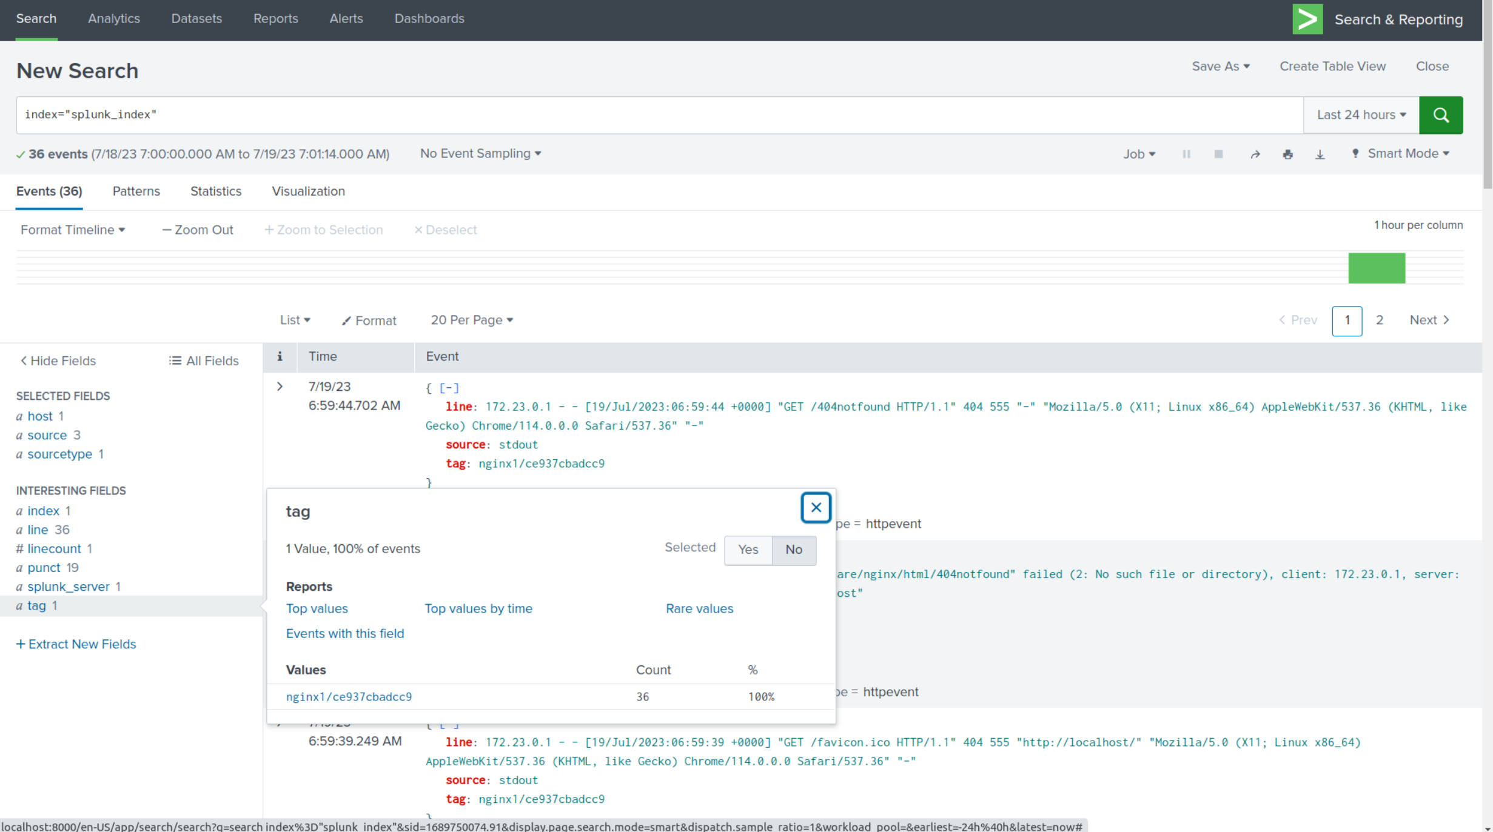Click Extract New Fields link
The image size is (1493, 832).
pyautogui.click(x=76, y=644)
